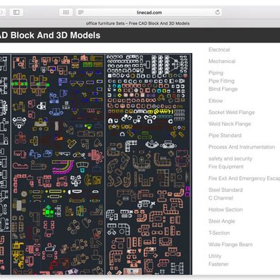This screenshot has width=280, height=280.
Task: Go forward with the forward arrow
Action: [2, 12]
